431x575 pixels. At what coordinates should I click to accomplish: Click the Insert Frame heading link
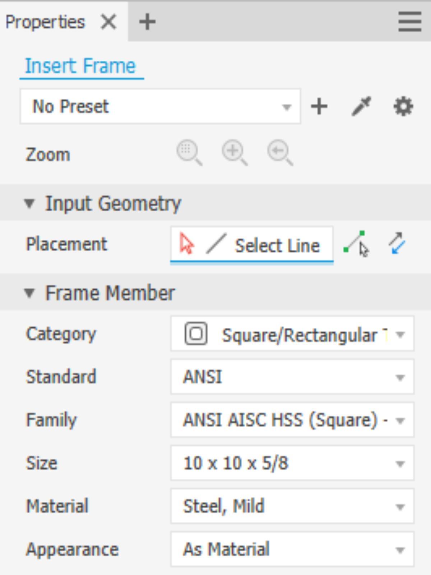80,66
